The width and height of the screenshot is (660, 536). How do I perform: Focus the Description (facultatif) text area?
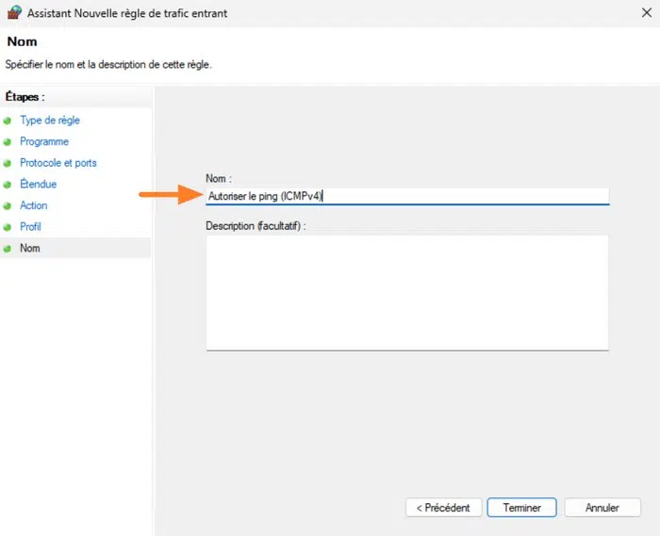(x=407, y=292)
